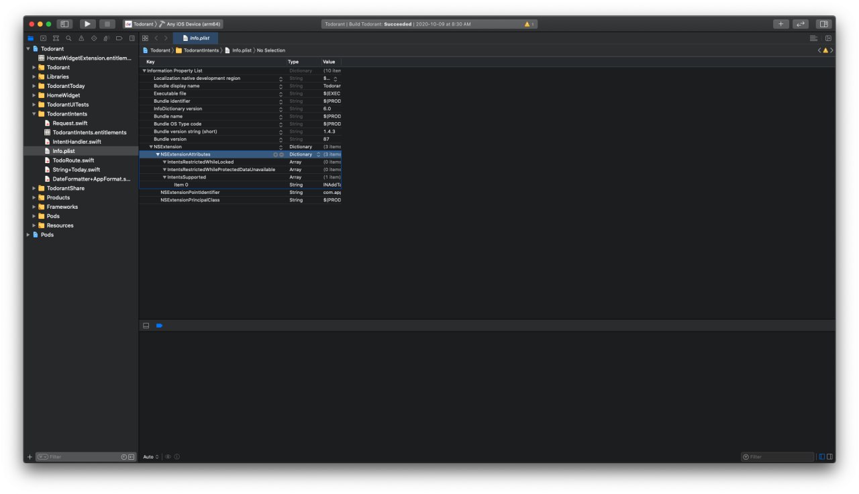This screenshot has width=859, height=494.
Task: Jump to the next issue
Action: tap(831, 50)
